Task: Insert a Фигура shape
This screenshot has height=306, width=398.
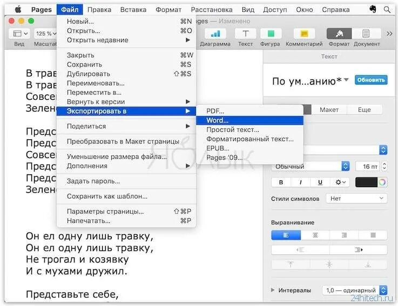Action: pyautogui.click(x=271, y=33)
